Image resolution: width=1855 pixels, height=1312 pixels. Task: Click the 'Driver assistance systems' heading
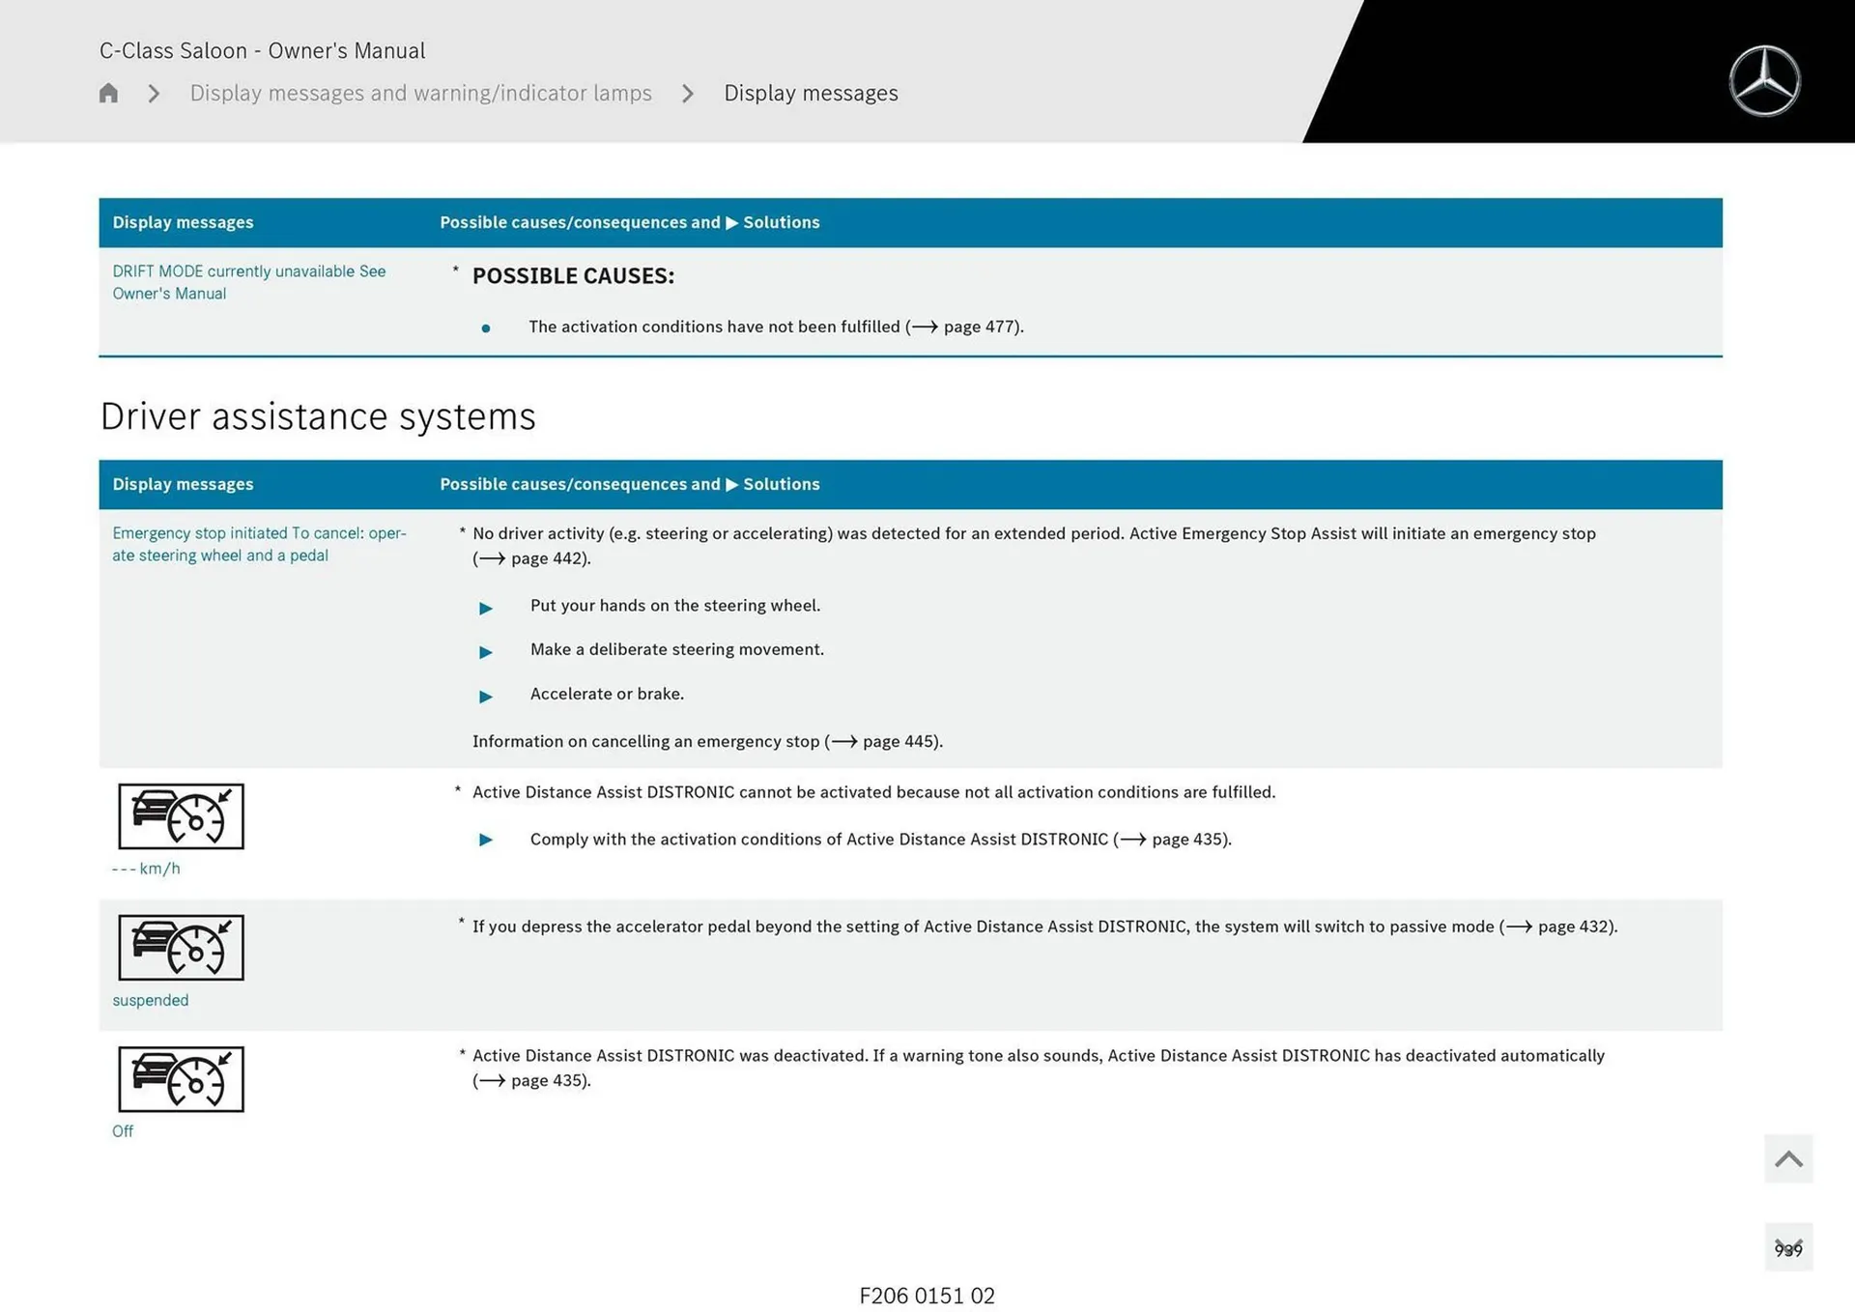coord(318,416)
